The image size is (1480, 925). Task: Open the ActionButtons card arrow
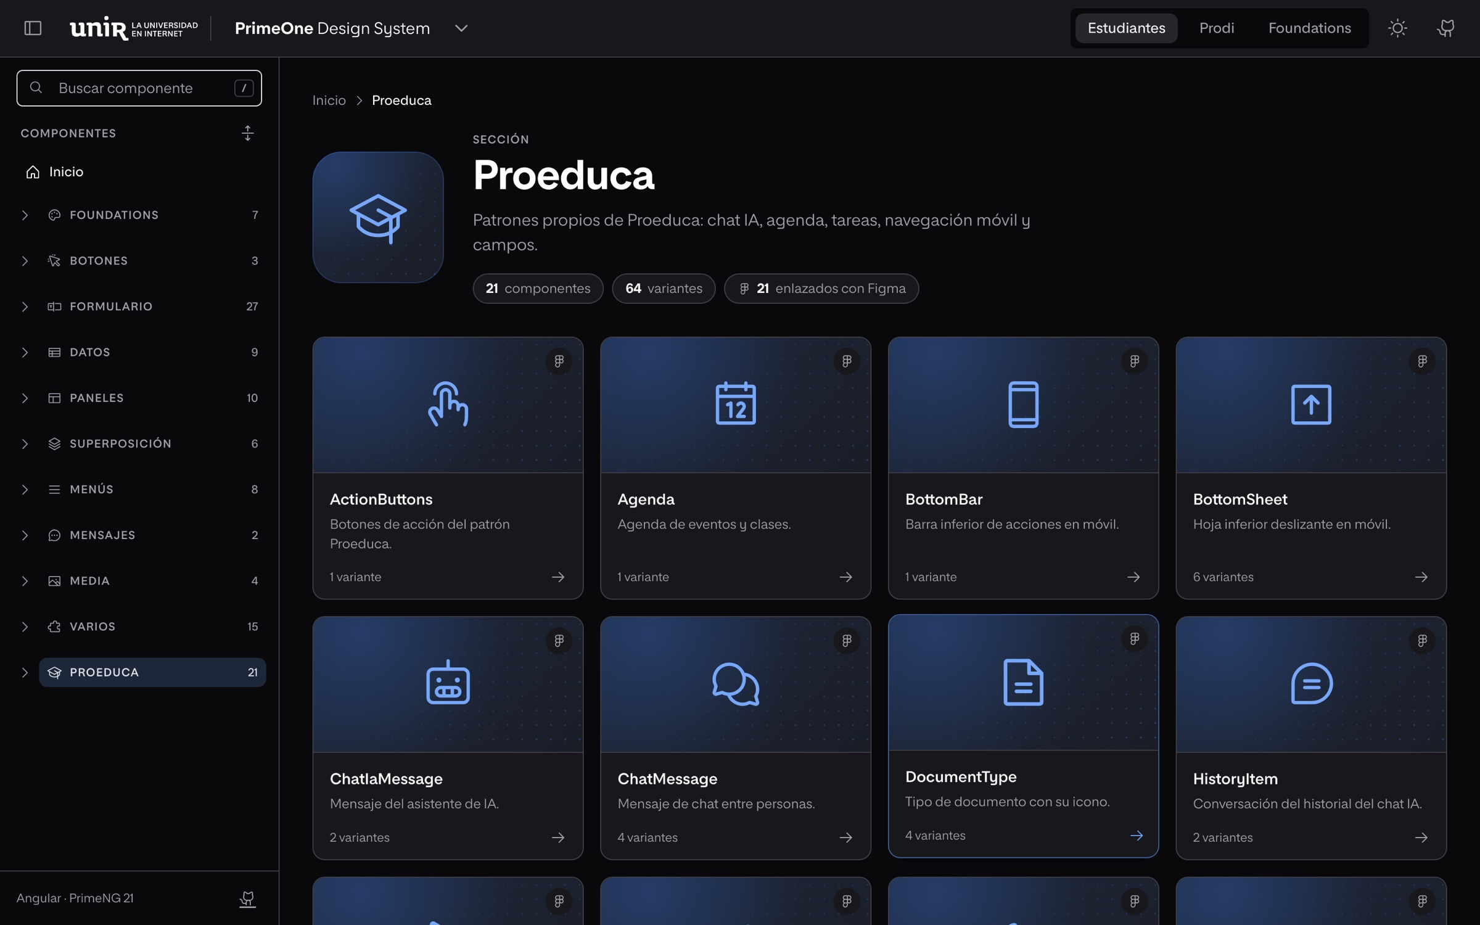click(x=558, y=577)
